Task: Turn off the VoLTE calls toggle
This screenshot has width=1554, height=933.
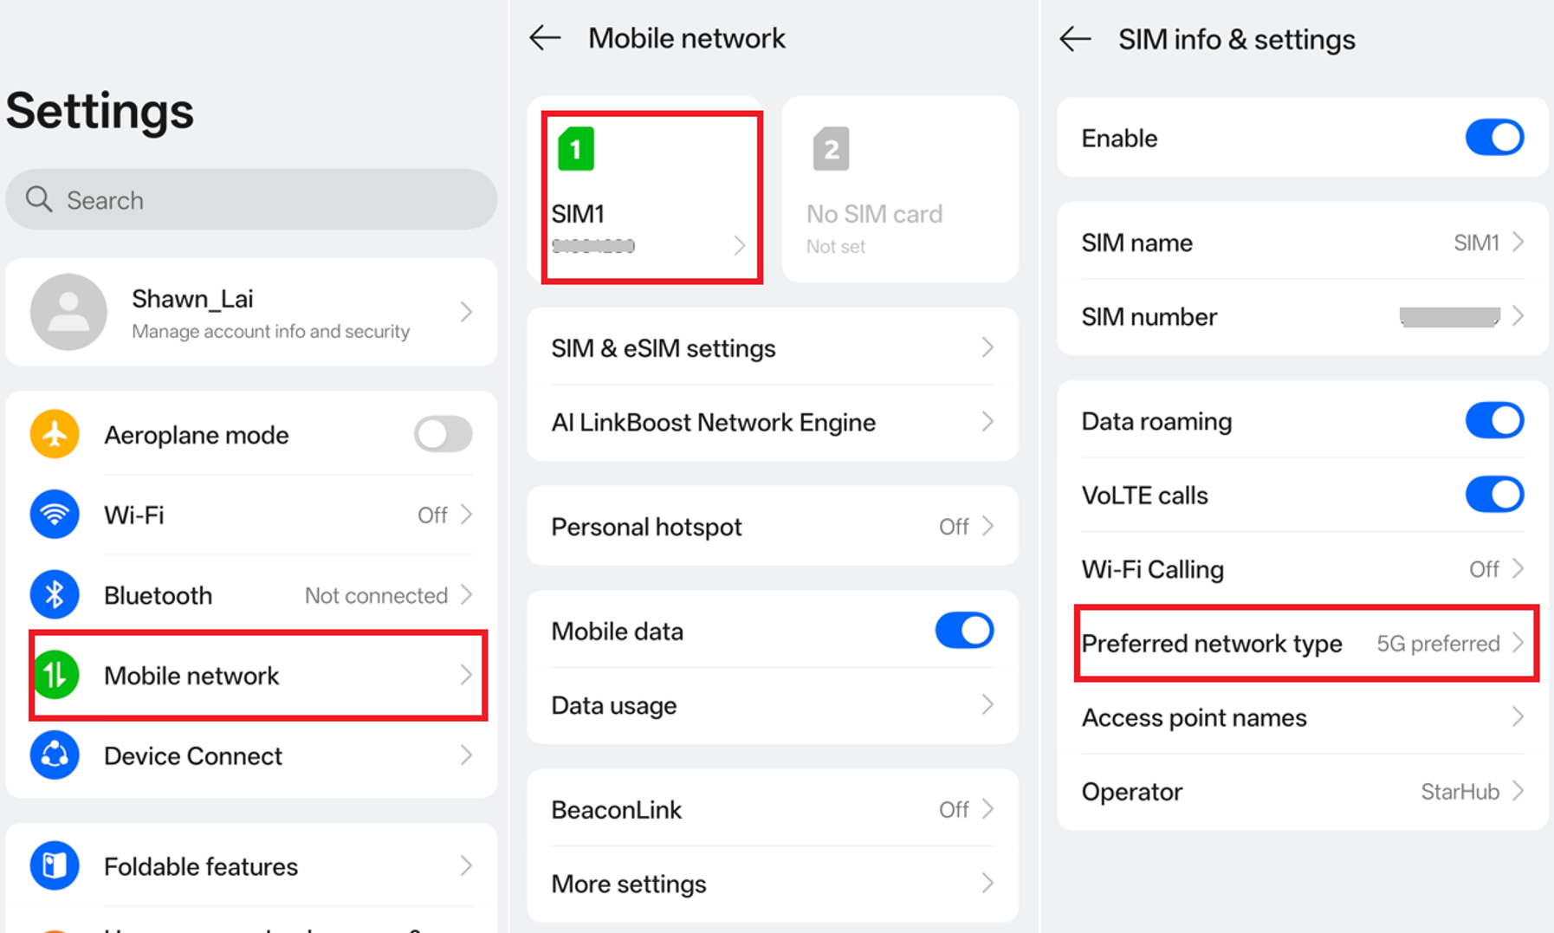Action: pyautogui.click(x=1494, y=495)
